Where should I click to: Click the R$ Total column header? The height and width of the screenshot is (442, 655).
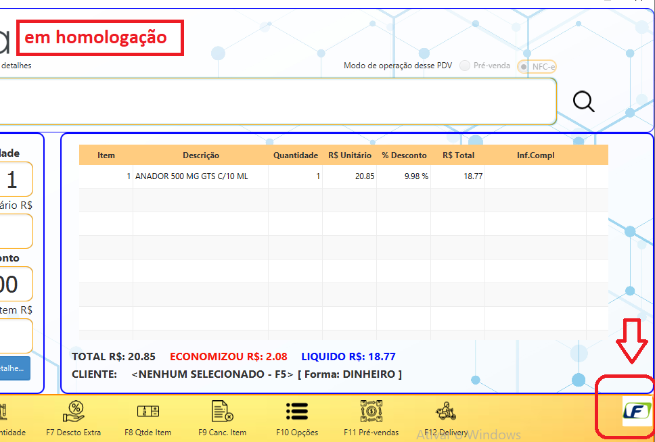458,155
